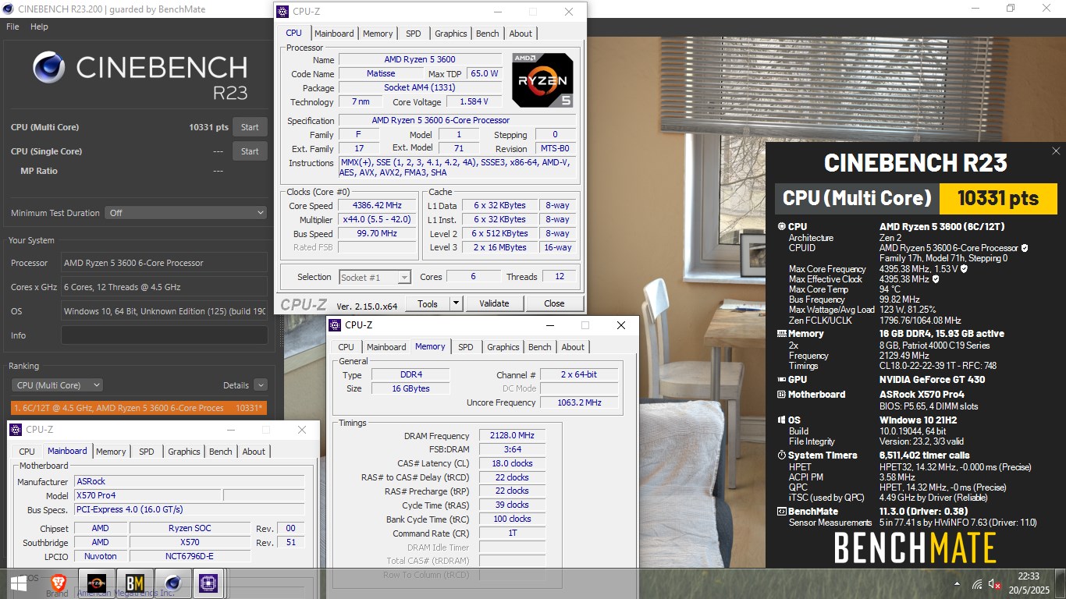Screen dimensions: 1066x599
Task: Open the Windows Start menu
Action: (x=19, y=583)
